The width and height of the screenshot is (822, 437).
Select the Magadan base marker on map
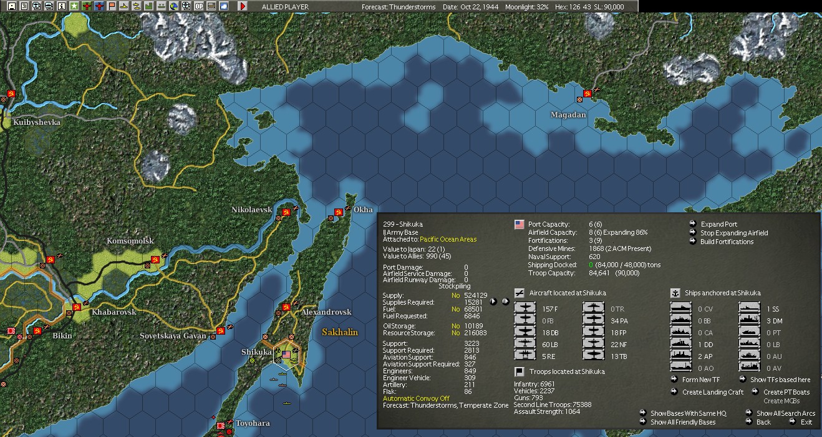[x=586, y=94]
